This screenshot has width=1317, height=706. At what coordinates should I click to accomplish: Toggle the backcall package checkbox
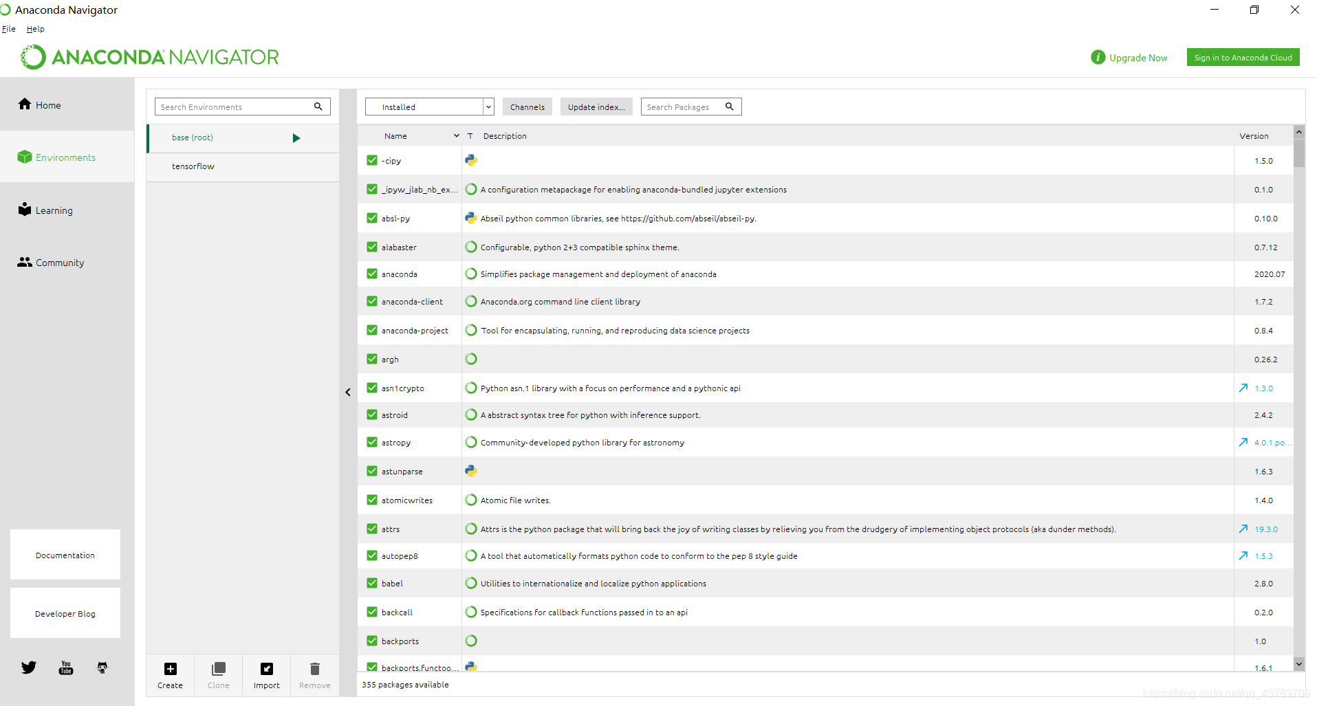click(372, 612)
